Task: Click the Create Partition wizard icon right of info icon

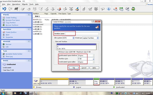Action: (x=115, y=9)
